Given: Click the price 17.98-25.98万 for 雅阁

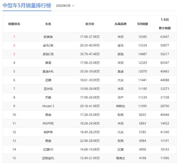Looking at the screenshot, I should pyautogui.click(x=90, y=63).
